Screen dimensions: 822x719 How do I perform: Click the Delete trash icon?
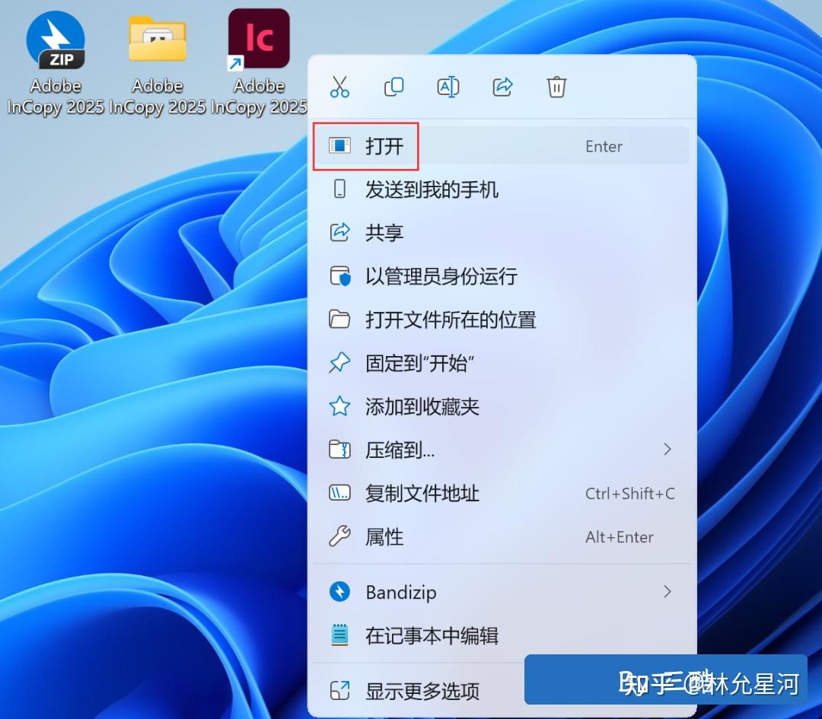(x=556, y=87)
